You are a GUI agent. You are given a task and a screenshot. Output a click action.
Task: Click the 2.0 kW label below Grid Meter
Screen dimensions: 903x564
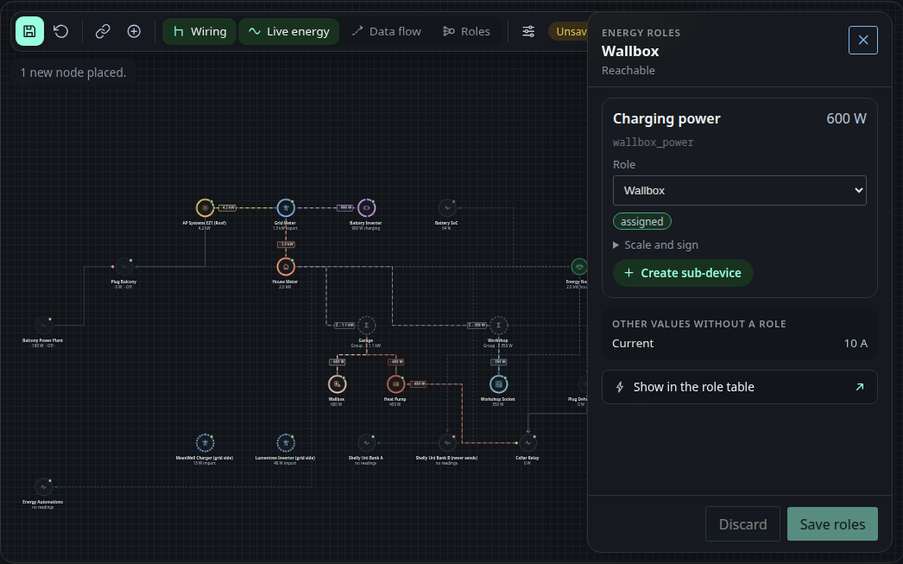pos(287,244)
